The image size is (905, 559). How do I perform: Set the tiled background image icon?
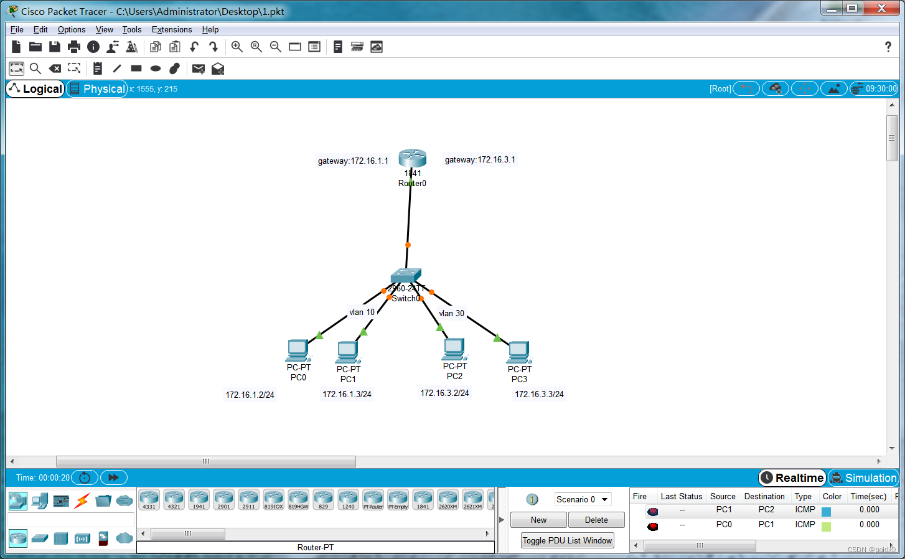(x=833, y=89)
